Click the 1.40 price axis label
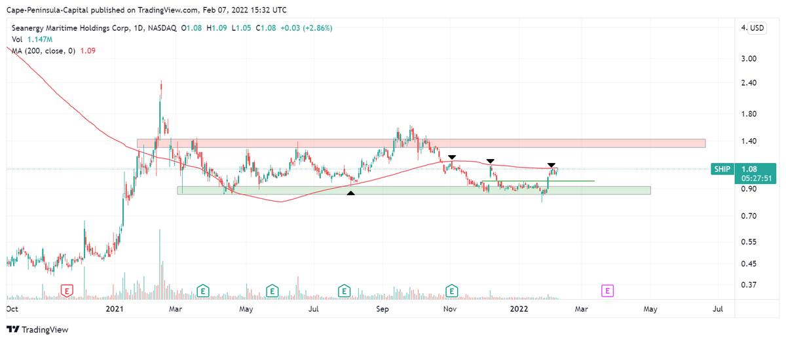 coord(750,141)
